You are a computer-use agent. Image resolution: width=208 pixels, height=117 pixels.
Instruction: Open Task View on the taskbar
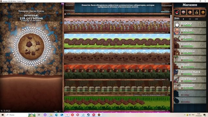pos(39,115)
